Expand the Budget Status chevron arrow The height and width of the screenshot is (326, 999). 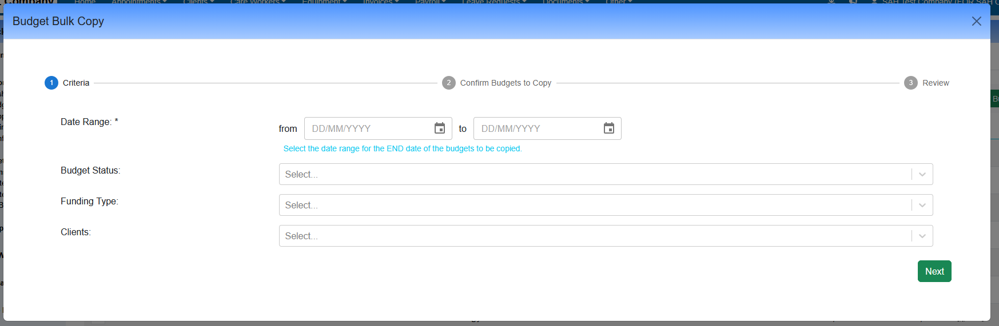pos(922,174)
